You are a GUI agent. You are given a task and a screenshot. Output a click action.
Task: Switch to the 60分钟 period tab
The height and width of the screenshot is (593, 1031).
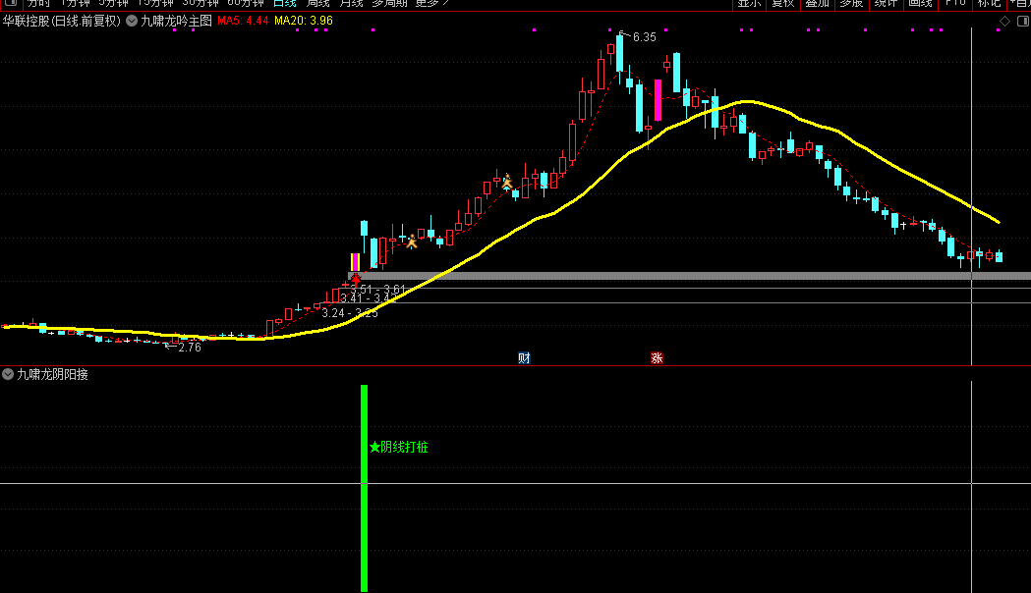pyautogui.click(x=246, y=3)
